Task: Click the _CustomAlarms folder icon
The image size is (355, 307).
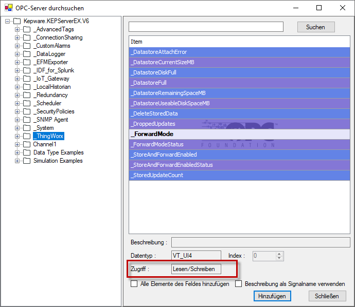Action: (x=27, y=46)
